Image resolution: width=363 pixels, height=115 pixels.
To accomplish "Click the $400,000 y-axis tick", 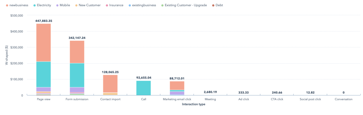I will pos(16,31).
